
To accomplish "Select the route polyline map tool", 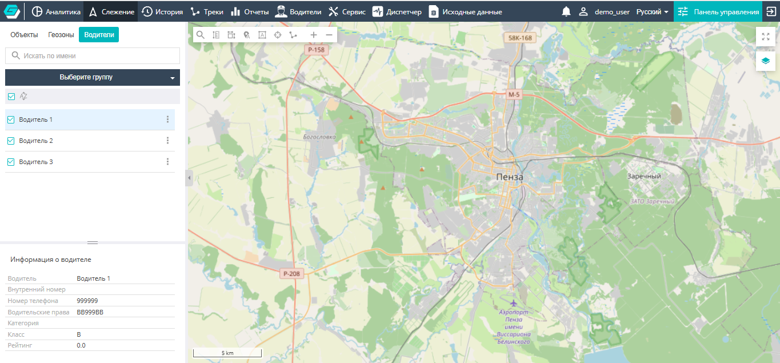I will pyautogui.click(x=293, y=35).
